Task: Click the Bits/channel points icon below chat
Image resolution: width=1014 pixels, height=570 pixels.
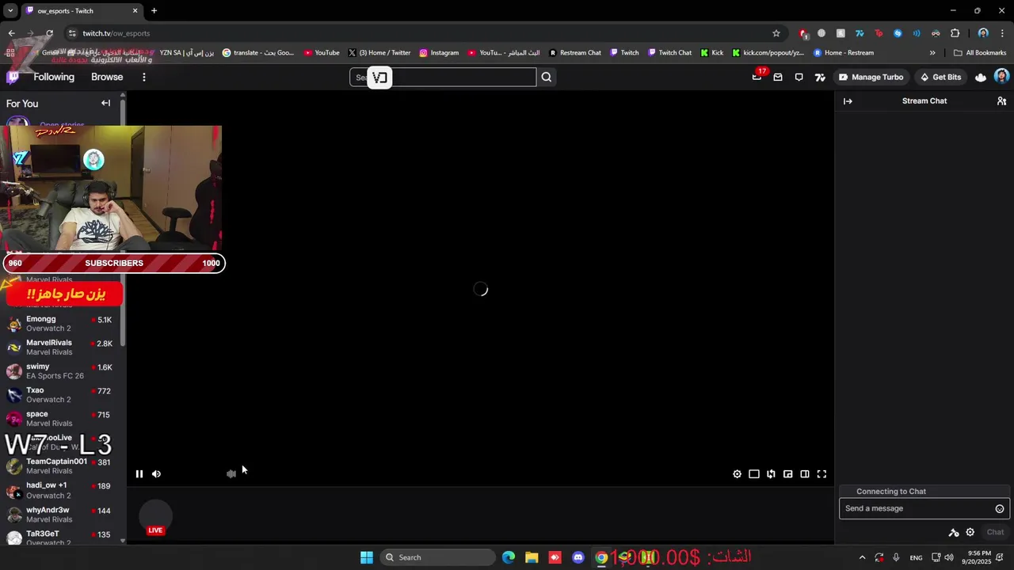Action: [x=954, y=533]
